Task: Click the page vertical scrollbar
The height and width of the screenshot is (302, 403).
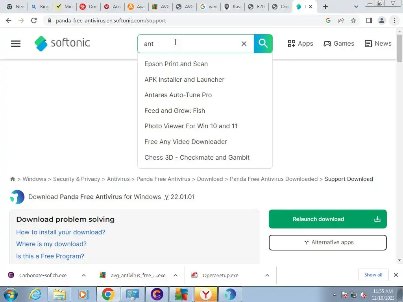Action: [x=399, y=48]
